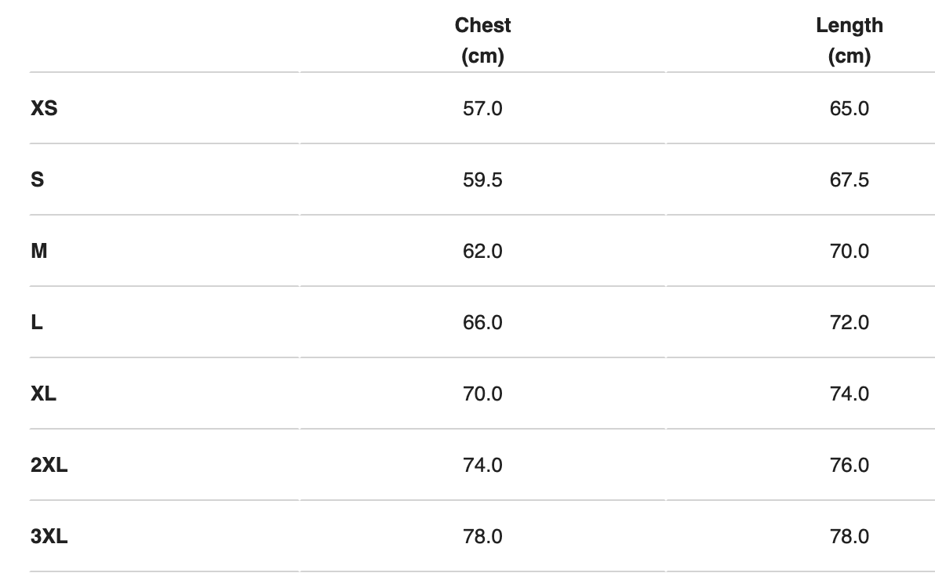
Task: Select the 3XL size row label
Action: pos(49,536)
